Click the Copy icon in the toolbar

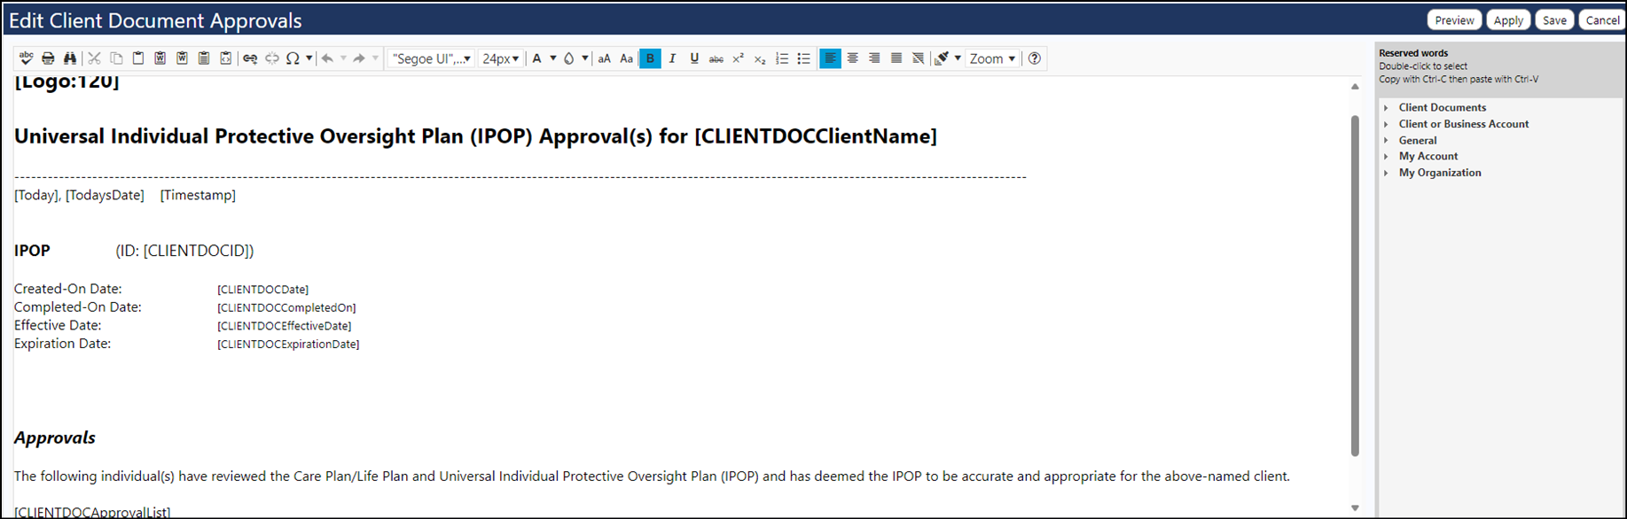[116, 58]
